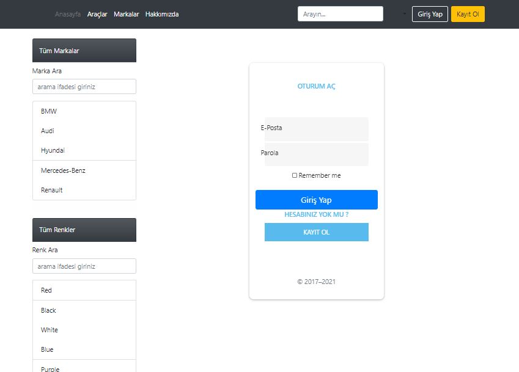
Task: Focus the Renk Ara search box
Action: [84, 266]
